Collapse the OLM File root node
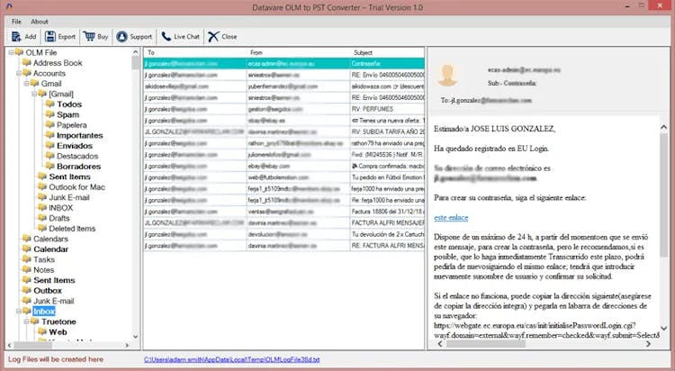The image size is (675, 371). [x=10, y=53]
